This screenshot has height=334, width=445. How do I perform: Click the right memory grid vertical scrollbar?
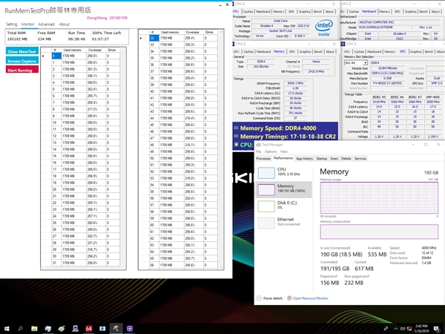[221, 149]
